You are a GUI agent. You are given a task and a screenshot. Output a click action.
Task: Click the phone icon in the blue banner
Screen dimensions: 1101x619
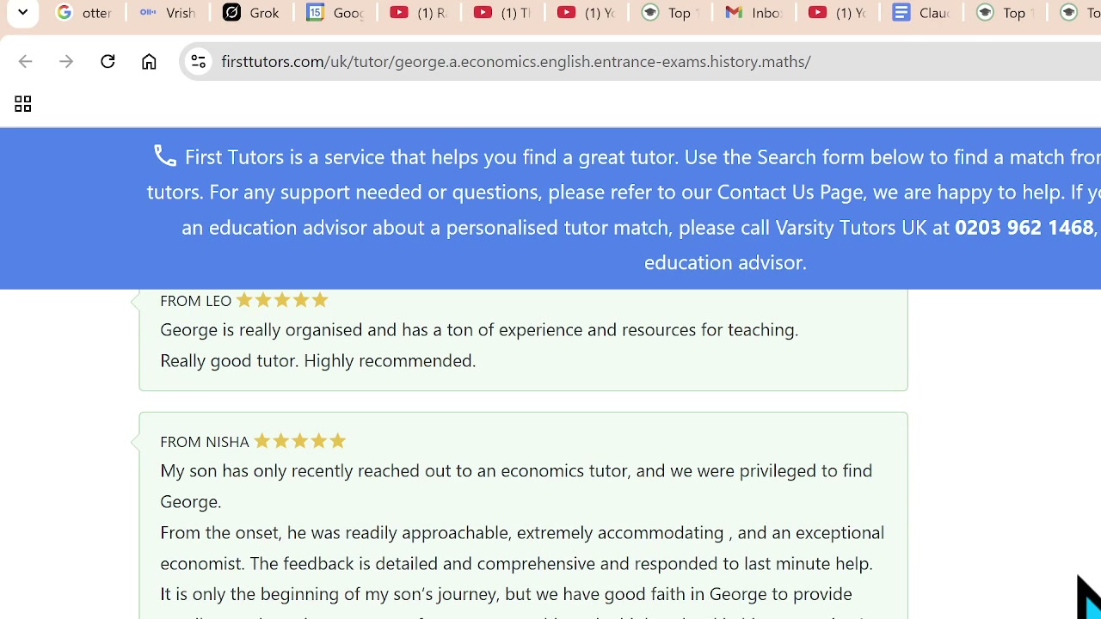[165, 156]
